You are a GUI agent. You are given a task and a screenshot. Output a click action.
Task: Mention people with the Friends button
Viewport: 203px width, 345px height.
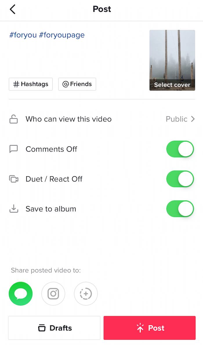(x=77, y=84)
